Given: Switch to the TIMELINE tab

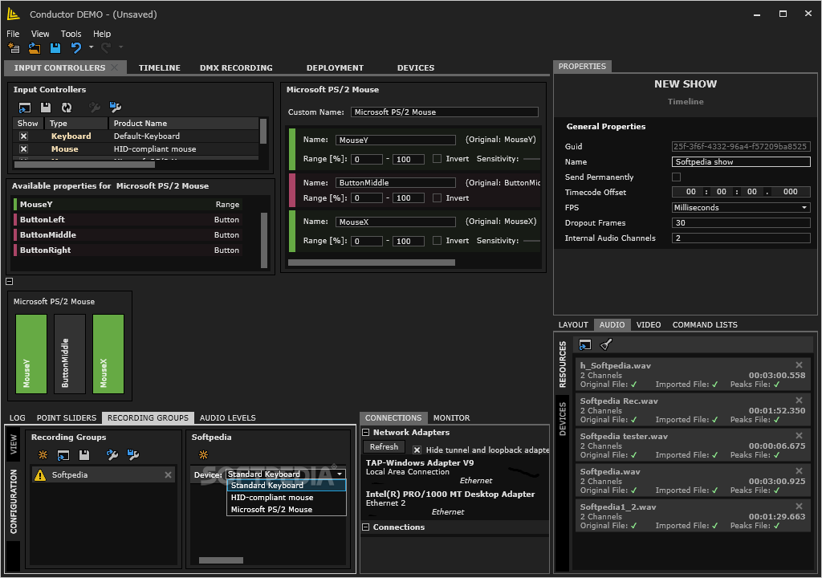Looking at the screenshot, I should coord(160,67).
